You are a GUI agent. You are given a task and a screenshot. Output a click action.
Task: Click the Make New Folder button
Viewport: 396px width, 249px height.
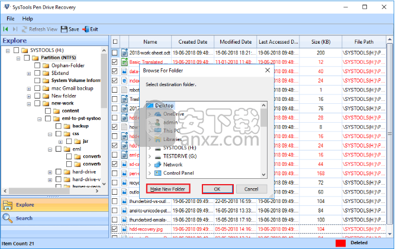(168, 189)
